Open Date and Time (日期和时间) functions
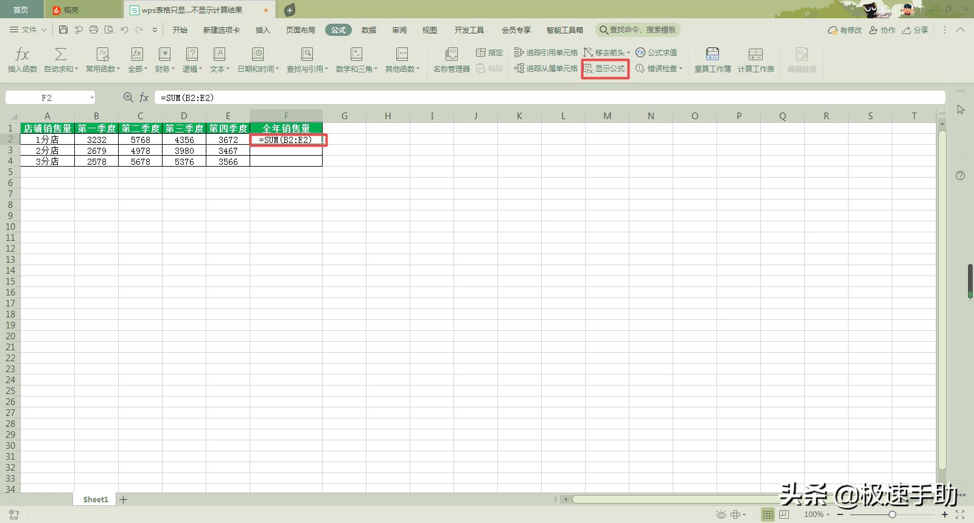Screen dimensions: 974x523 tap(258, 60)
